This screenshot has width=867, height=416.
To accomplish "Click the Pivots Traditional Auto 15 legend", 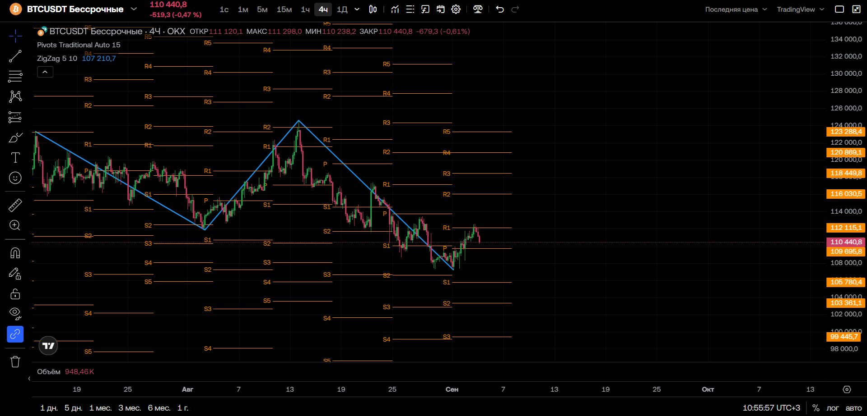I will pyautogui.click(x=79, y=45).
